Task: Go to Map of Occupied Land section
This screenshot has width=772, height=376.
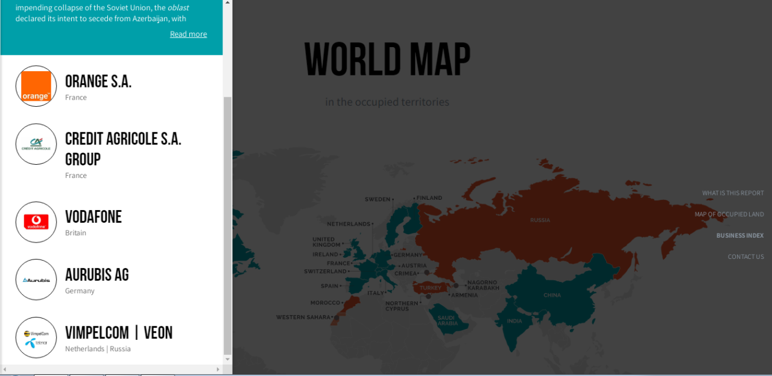Action: click(729, 214)
